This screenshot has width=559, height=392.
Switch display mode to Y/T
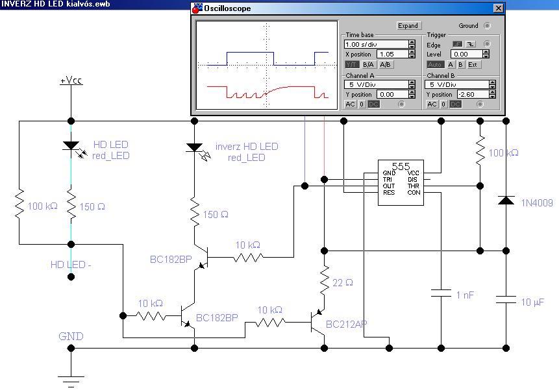[352, 64]
